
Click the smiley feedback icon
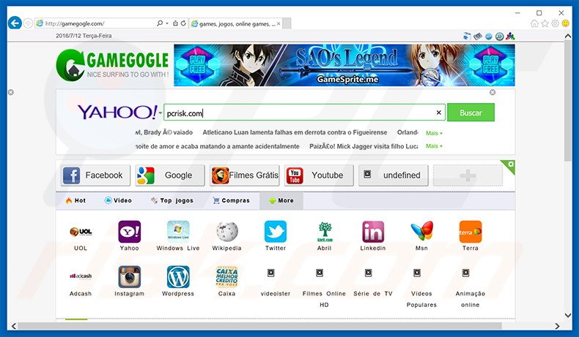pyautogui.click(x=565, y=23)
